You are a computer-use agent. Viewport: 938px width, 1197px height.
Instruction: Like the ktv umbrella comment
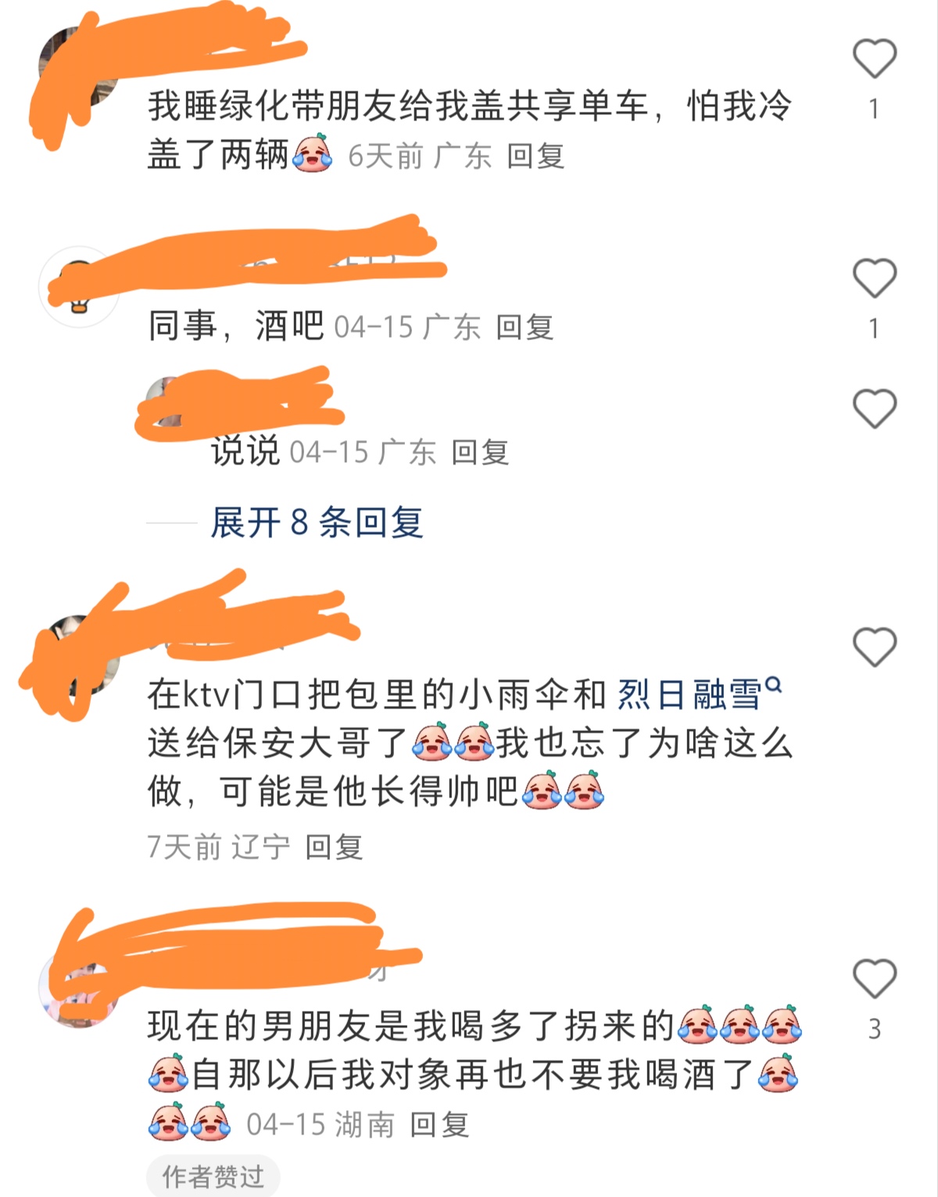pyautogui.click(x=874, y=647)
